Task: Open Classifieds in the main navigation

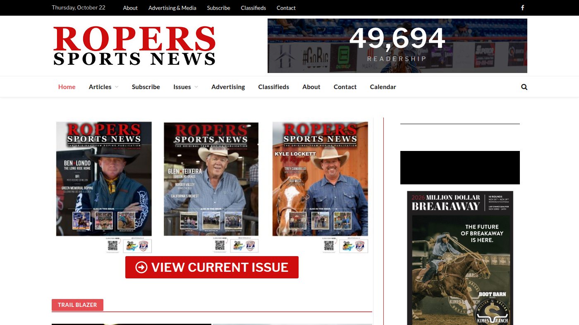Action: (274, 87)
